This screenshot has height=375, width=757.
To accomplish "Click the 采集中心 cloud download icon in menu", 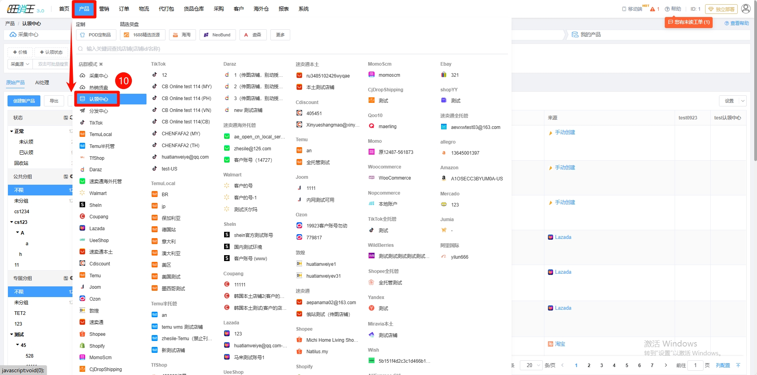I will coord(82,76).
